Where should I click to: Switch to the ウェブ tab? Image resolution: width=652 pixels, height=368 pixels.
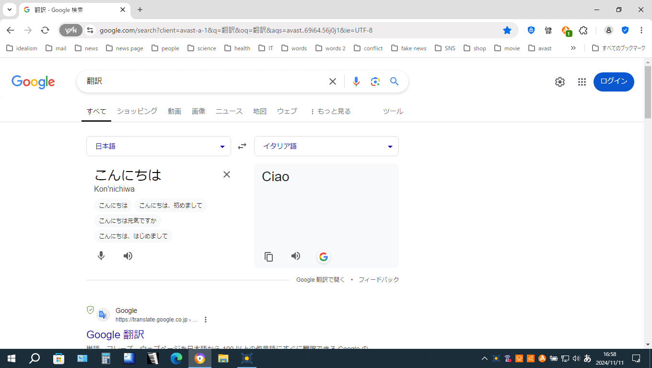(287, 111)
